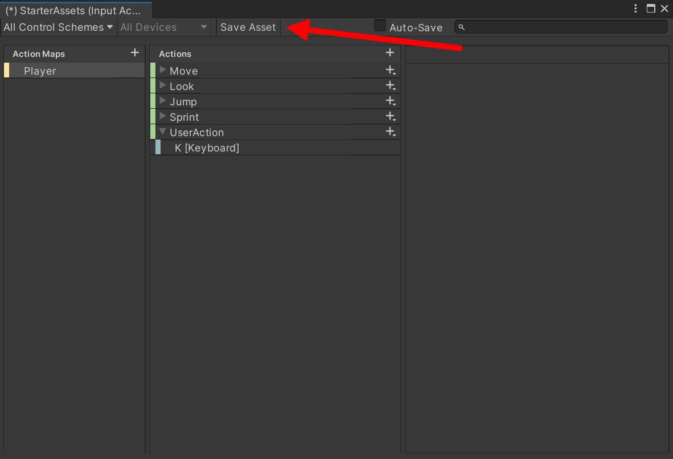Open the window's three-dot options menu

tap(635, 9)
